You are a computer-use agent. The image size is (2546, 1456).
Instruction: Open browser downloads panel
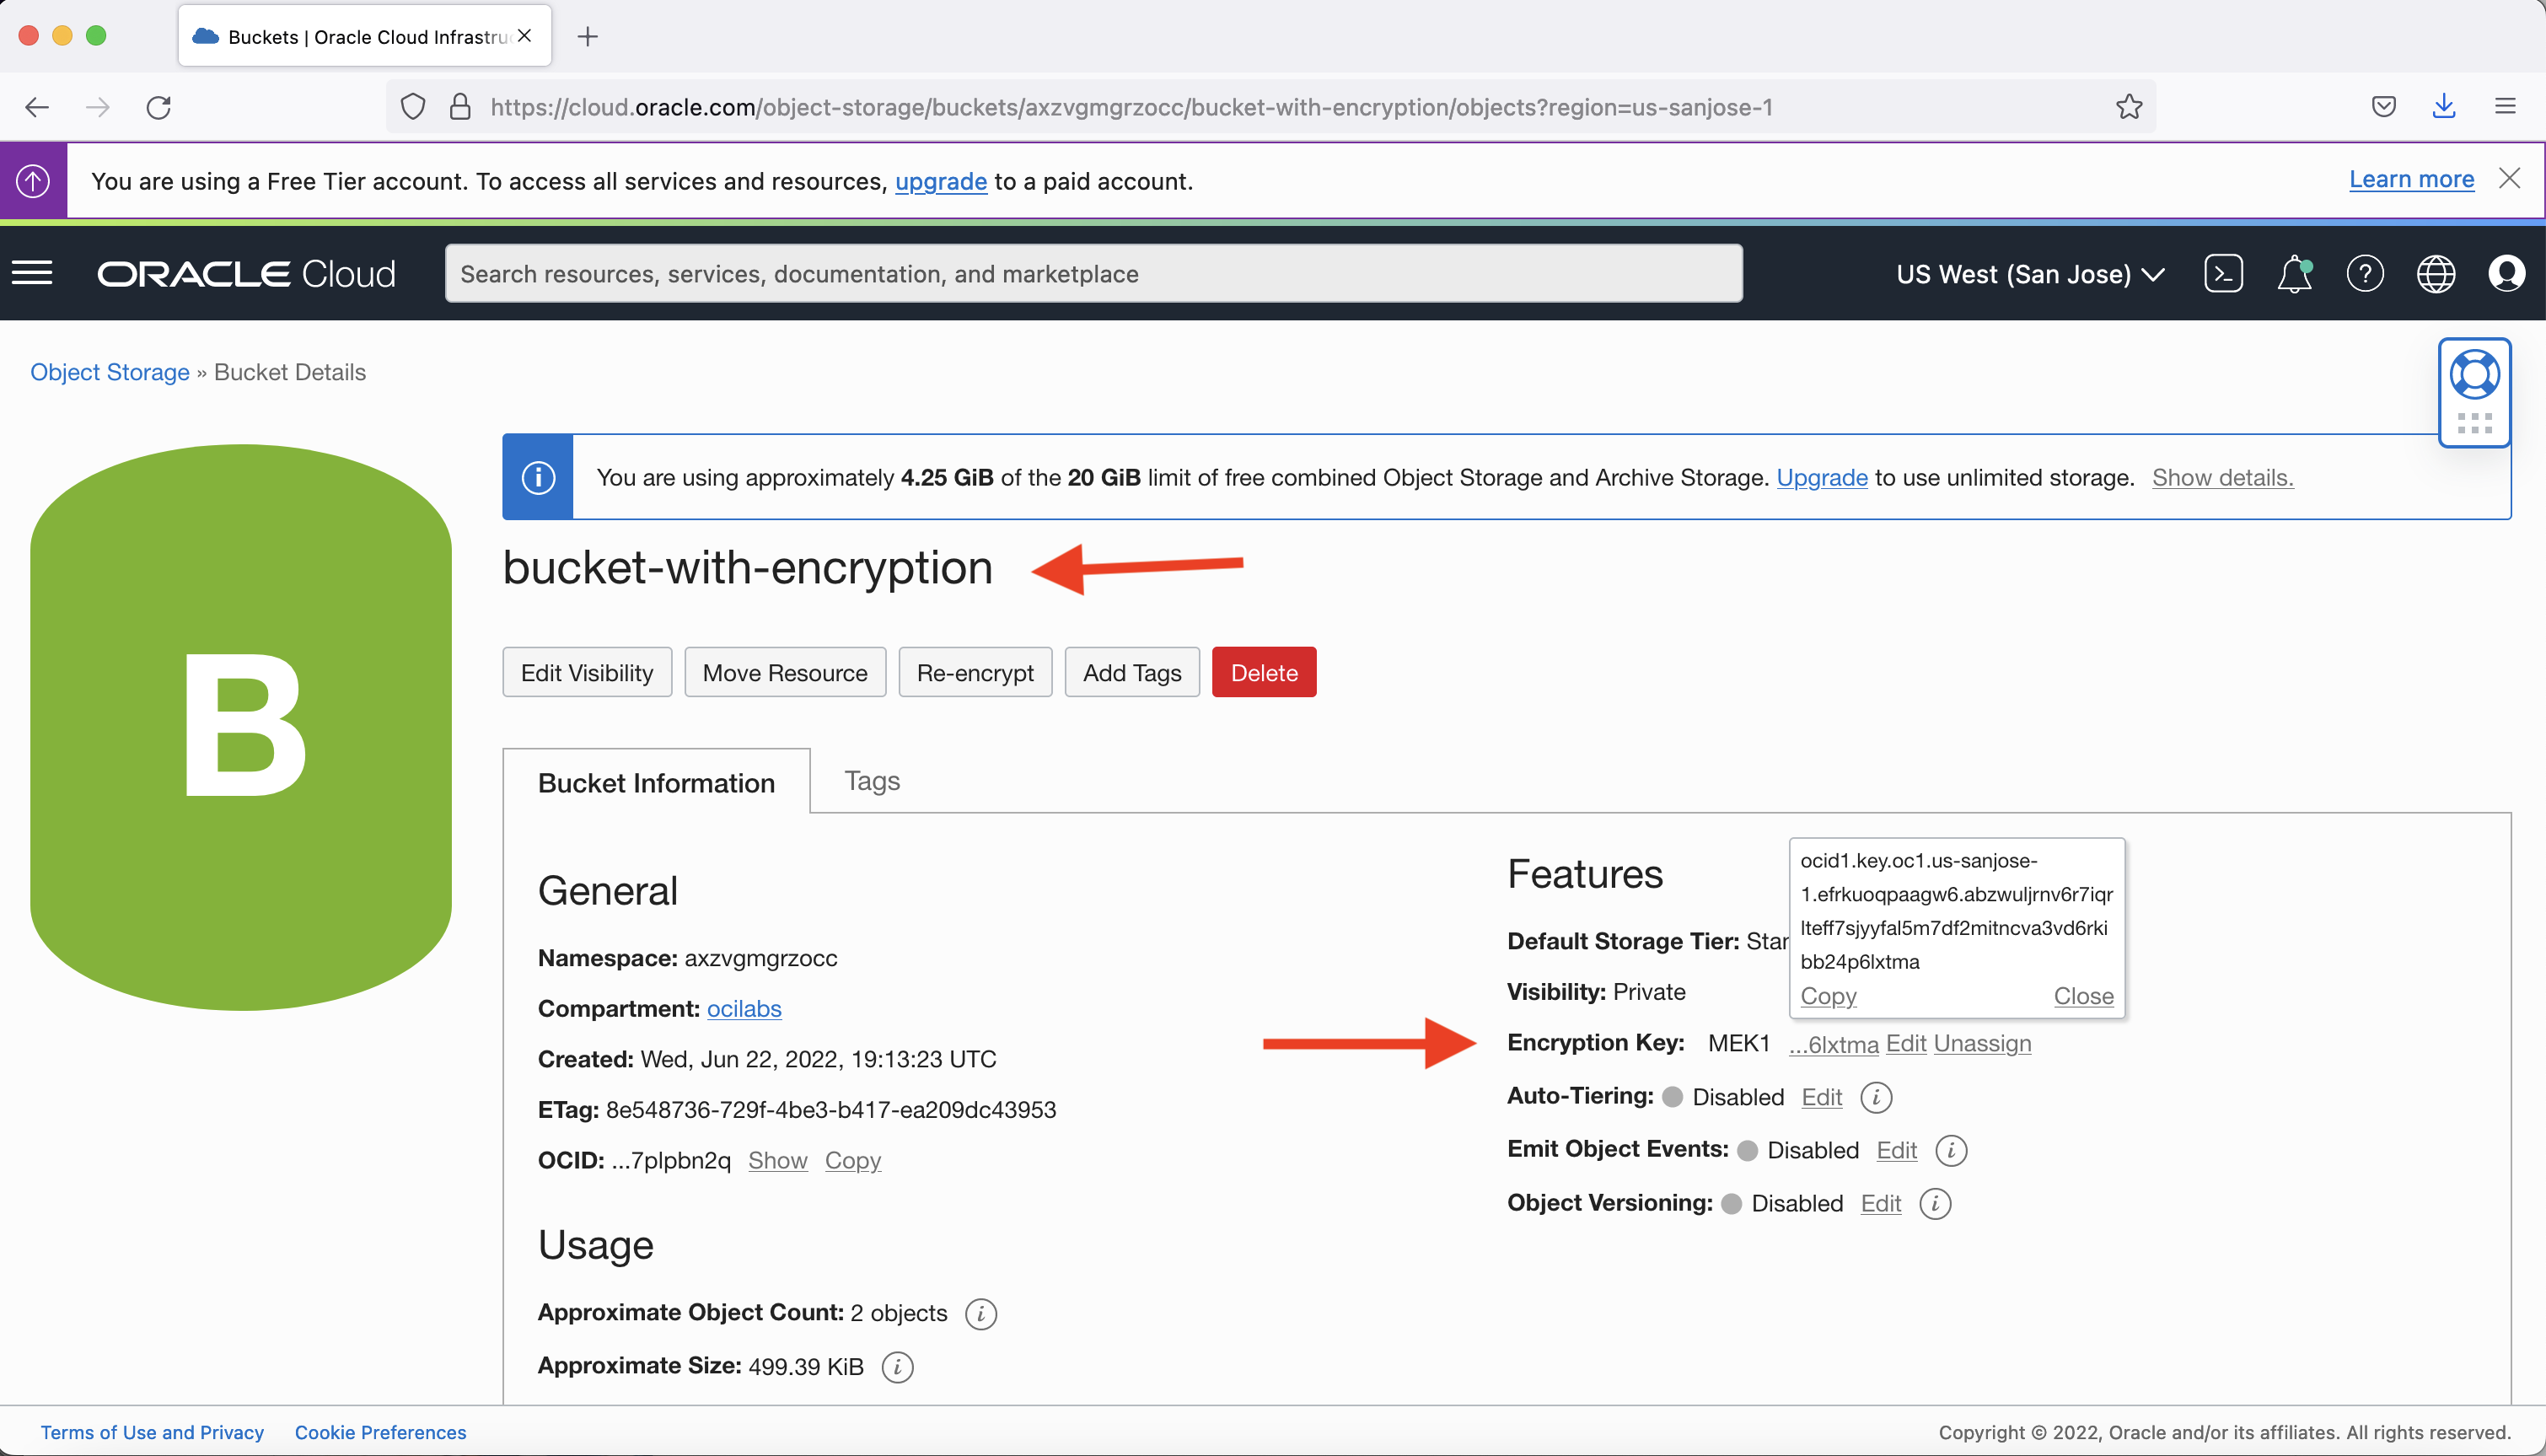(2444, 107)
